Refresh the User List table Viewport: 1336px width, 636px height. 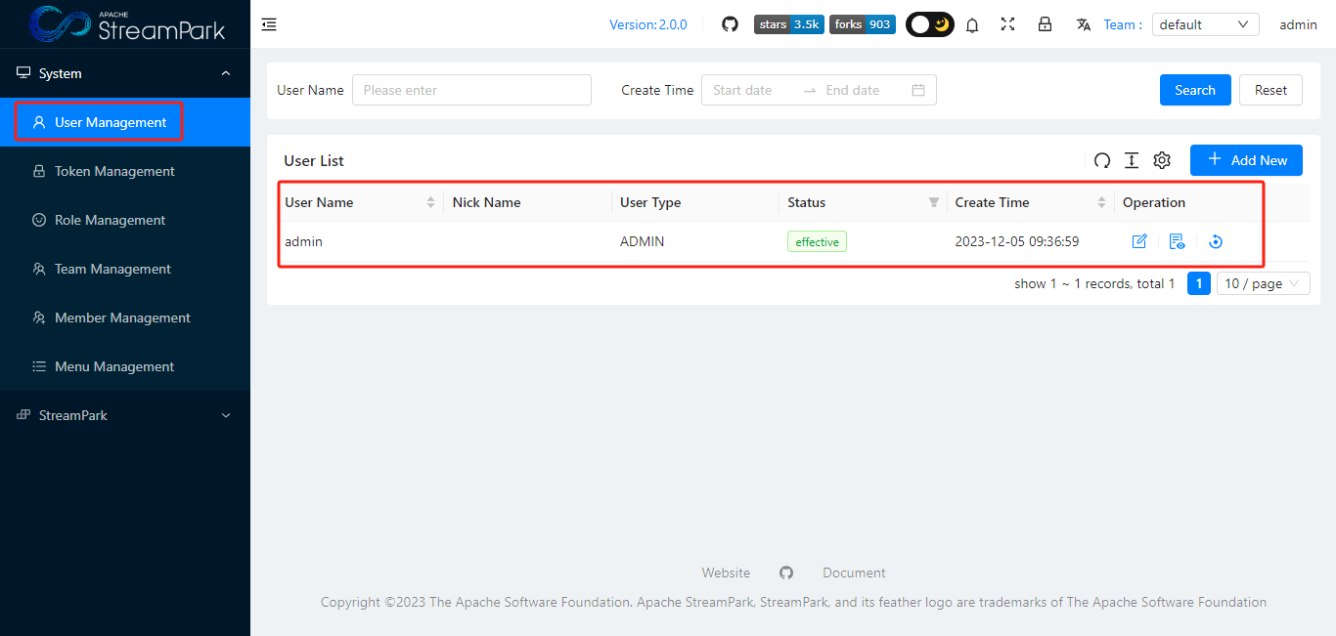(1102, 160)
